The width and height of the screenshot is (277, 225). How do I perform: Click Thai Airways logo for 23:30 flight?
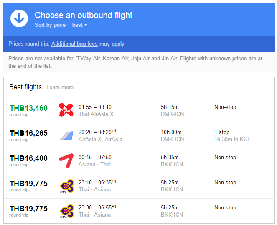66,211
